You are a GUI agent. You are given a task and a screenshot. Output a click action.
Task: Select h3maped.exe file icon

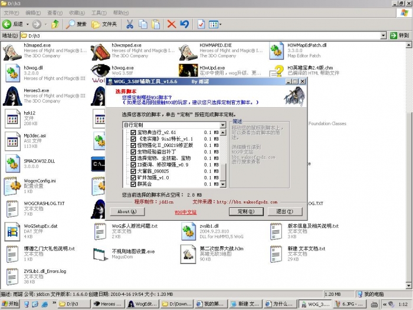(12, 52)
